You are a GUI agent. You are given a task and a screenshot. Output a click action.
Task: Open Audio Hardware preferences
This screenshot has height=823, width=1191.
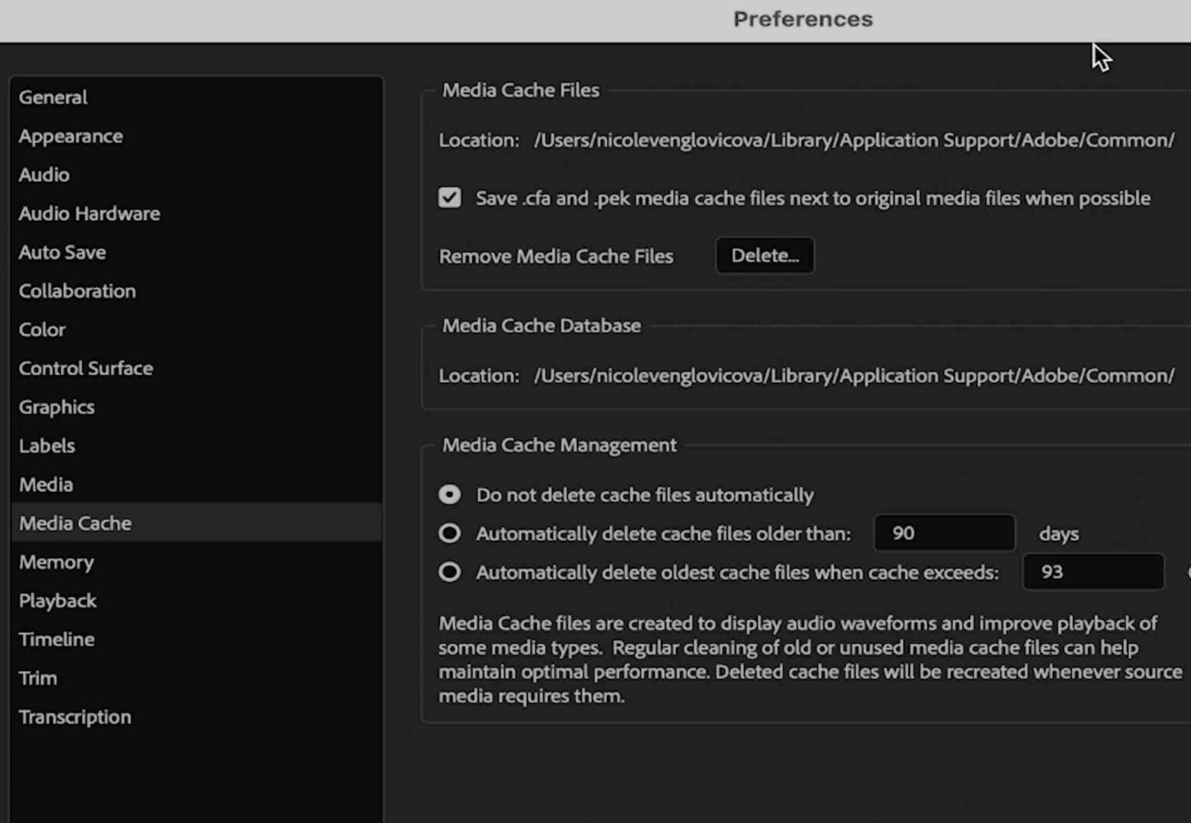coord(89,213)
